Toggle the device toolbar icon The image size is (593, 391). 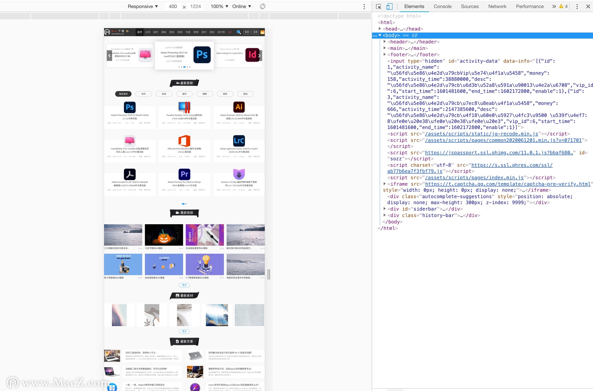click(x=389, y=6)
